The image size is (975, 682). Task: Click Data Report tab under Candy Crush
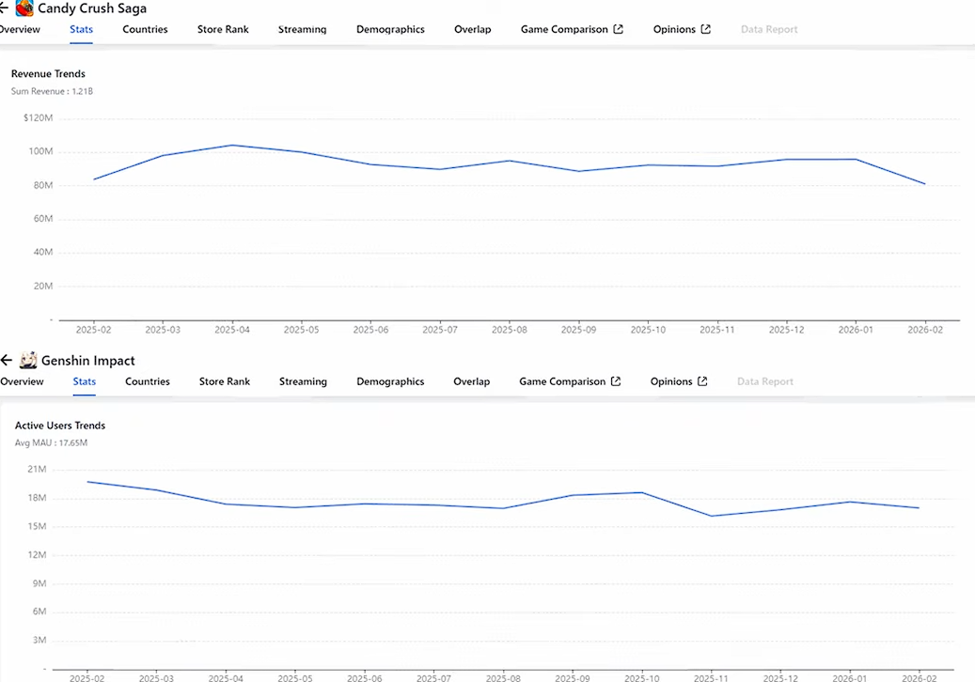[769, 29]
